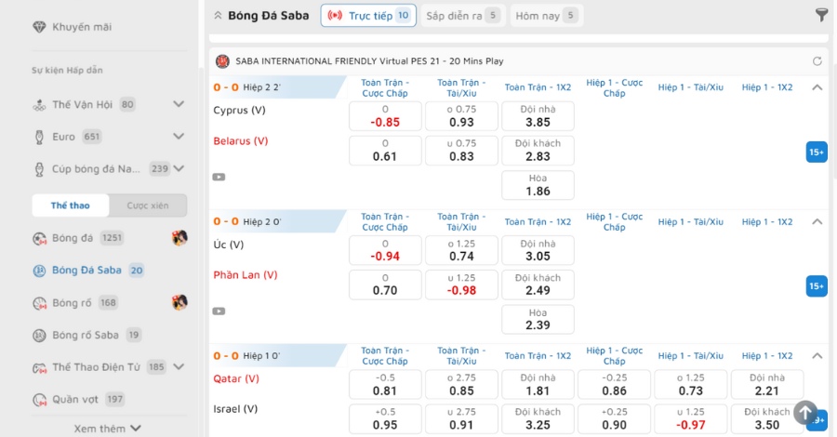Switch to the Cược xiên toggle

point(148,205)
